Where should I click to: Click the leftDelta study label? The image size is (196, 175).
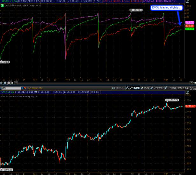[x=160, y=1]
